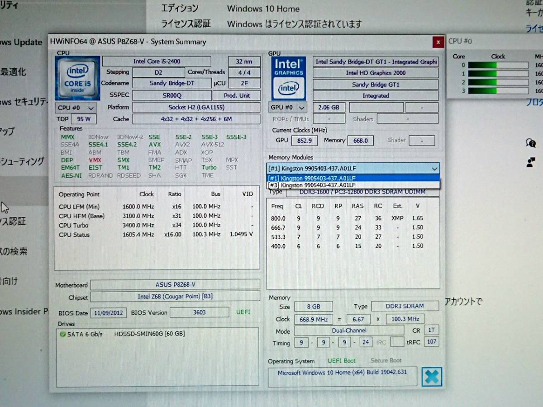
Task: Click the tRFC 107 value field
Action: (x=432, y=342)
